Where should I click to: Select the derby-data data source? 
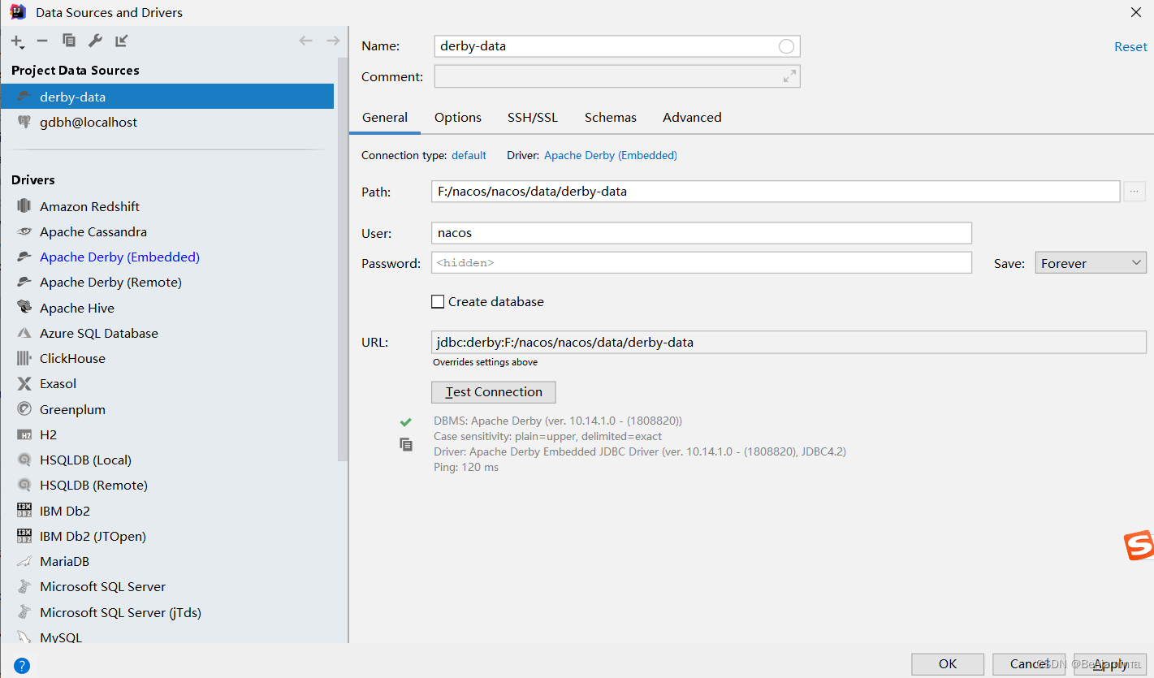[x=167, y=97]
